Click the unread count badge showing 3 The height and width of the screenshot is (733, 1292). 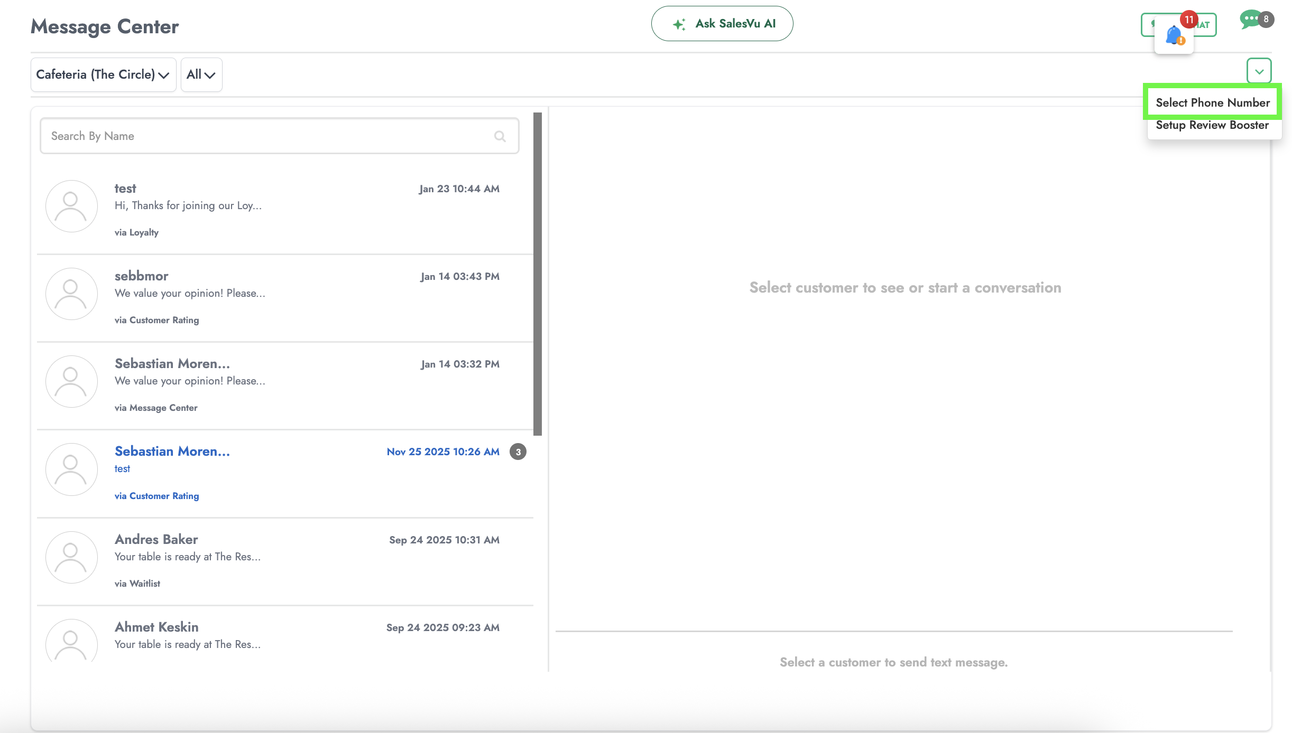518,452
